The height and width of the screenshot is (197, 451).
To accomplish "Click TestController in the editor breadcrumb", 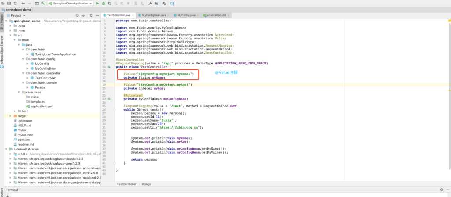I will click(126, 184).
